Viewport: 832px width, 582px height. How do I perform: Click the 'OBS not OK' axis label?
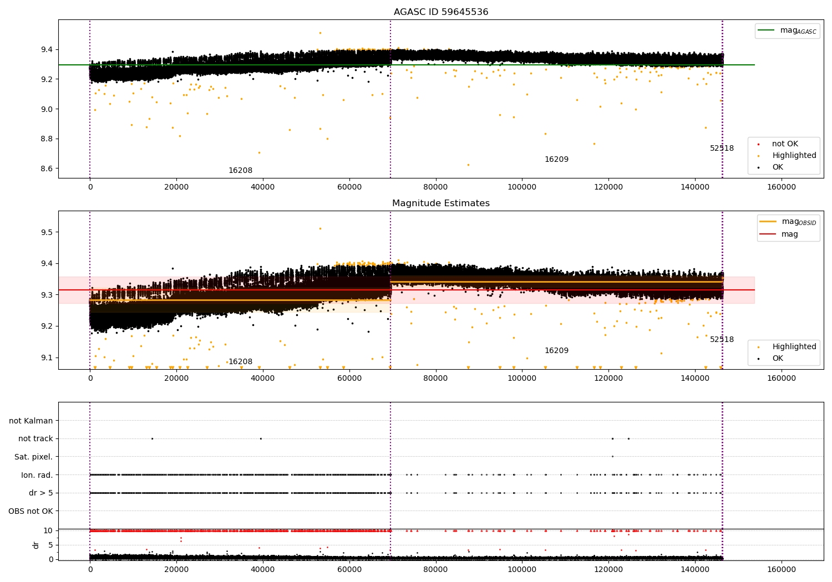31,511
